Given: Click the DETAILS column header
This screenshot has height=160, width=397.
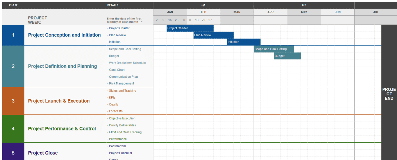Looking at the screenshot, I should (113, 5).
